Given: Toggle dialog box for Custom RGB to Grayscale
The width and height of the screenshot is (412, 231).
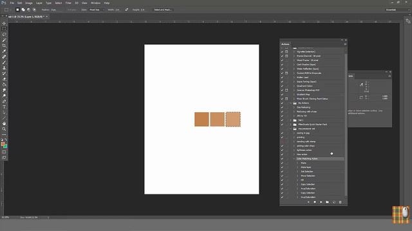Looking at the screenshot, I should [x=286, y=73].
